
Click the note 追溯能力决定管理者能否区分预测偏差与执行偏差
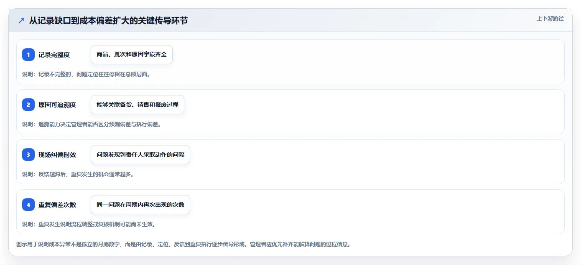tap(92, 124)
